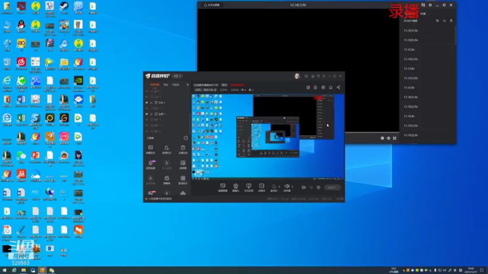The height and width of the screenshot is (274, 488).
Task: Select 11.16(1).flv in the playlist
Action: click(x=411, y=79)
